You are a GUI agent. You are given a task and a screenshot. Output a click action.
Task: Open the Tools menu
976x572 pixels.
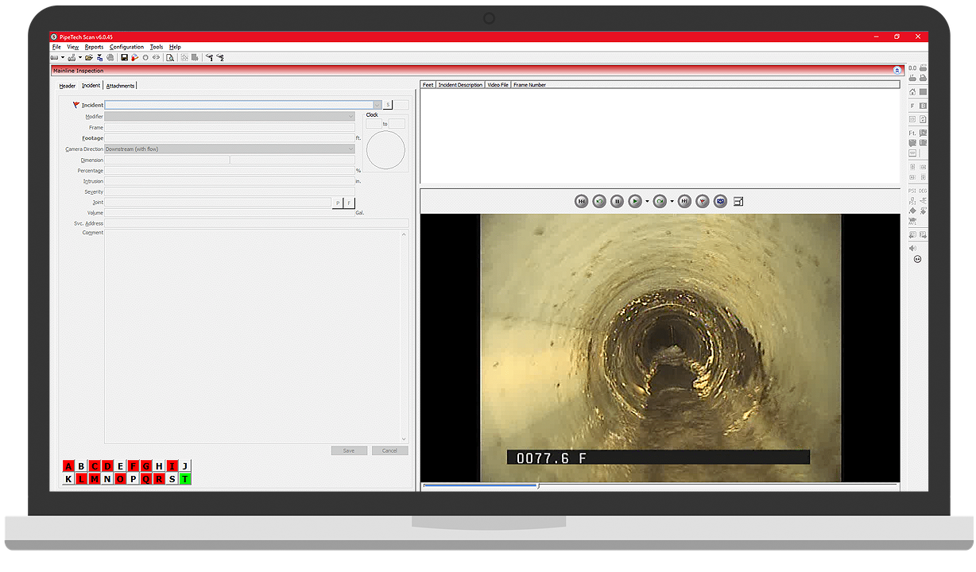click(x=157, y=47)
